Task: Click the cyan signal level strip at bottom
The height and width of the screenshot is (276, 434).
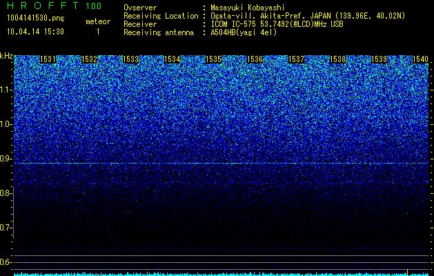Action: click(221, 274)
